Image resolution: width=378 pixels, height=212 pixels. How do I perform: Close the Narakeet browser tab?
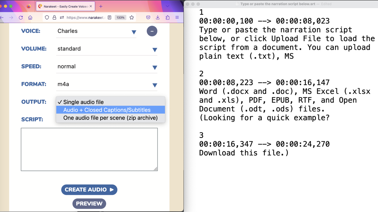point(91,6)
